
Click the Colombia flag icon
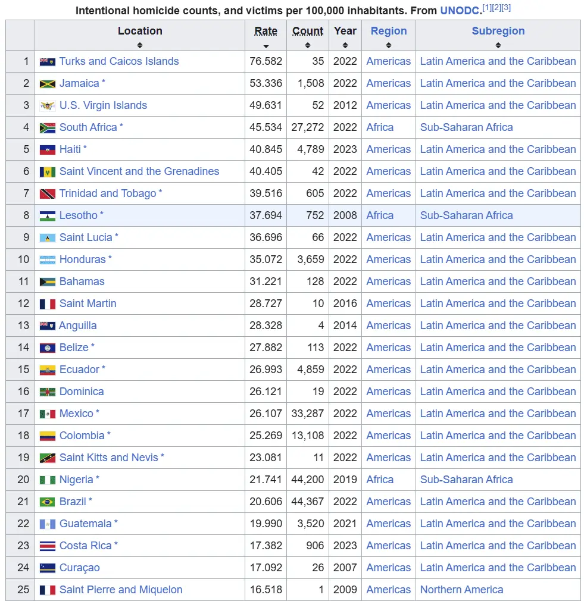click(47, 436)
